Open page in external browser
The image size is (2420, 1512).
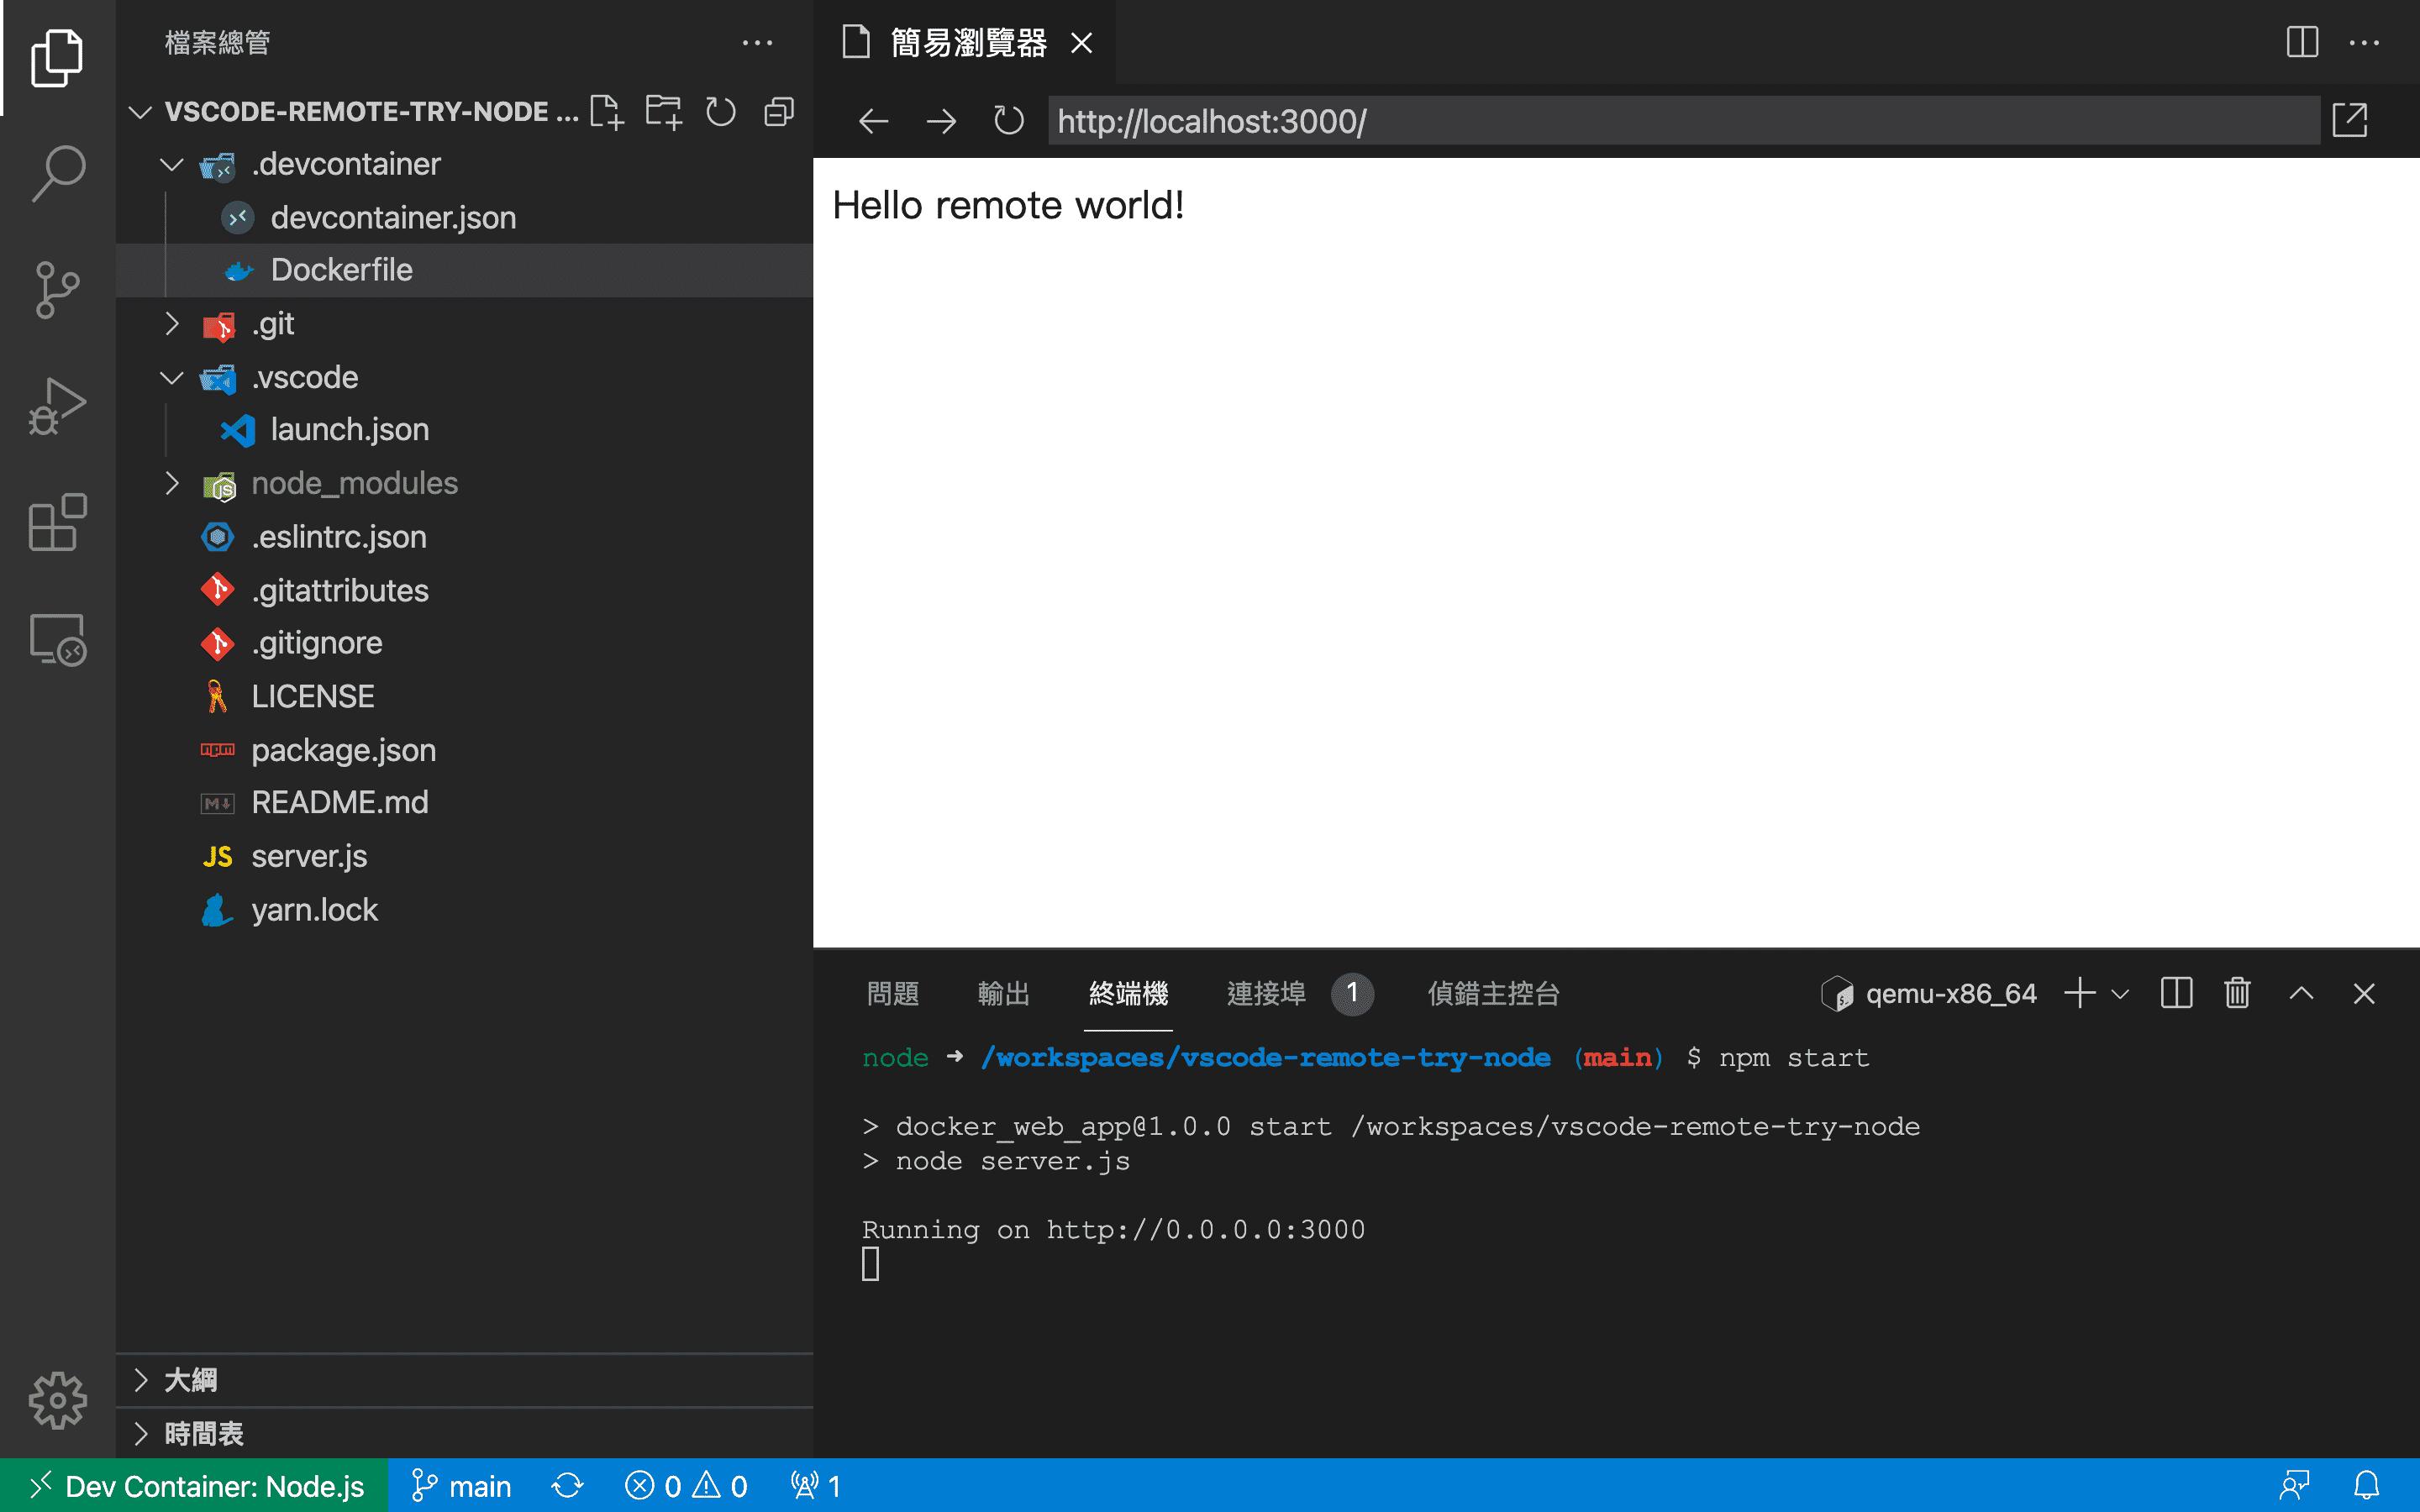click(x=2350, y=120)
